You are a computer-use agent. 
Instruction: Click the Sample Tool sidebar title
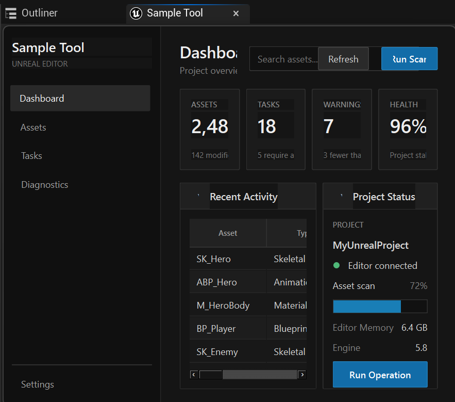coord(48,47)
